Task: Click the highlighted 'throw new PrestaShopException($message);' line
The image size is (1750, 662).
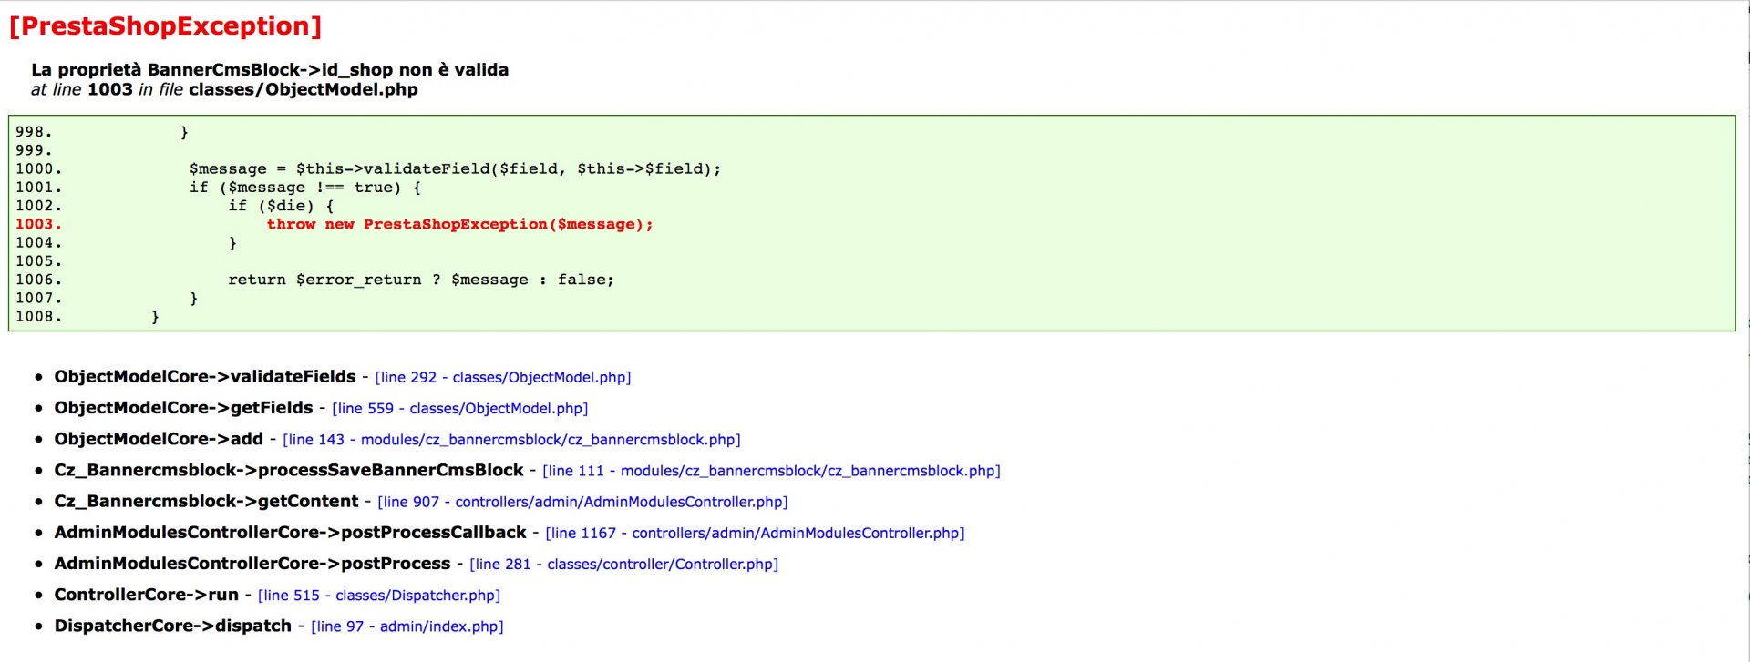Action: pyautogui.click(x=460, y=224)
